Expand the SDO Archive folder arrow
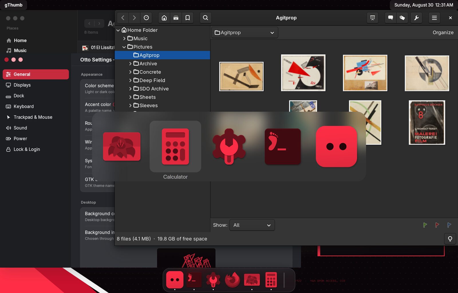The image size is (458, 293). [130, 89]
